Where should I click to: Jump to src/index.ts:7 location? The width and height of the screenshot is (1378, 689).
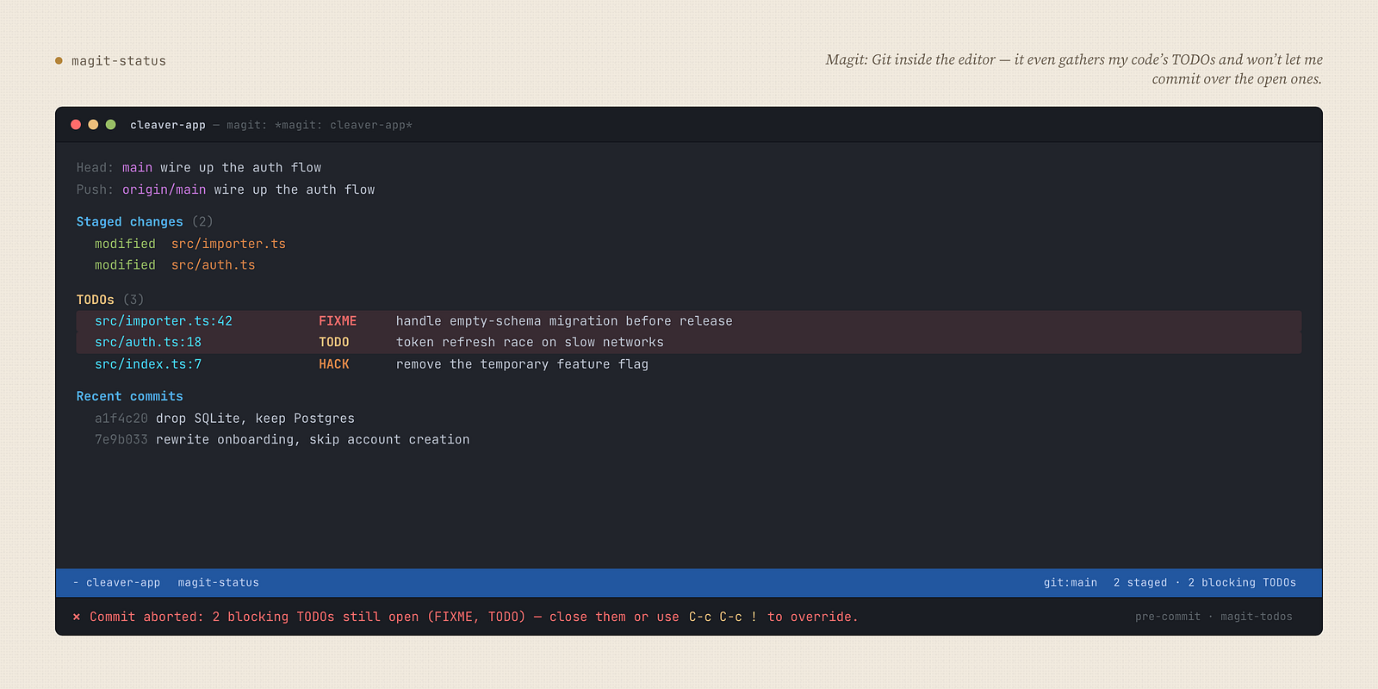click(148, 364)
